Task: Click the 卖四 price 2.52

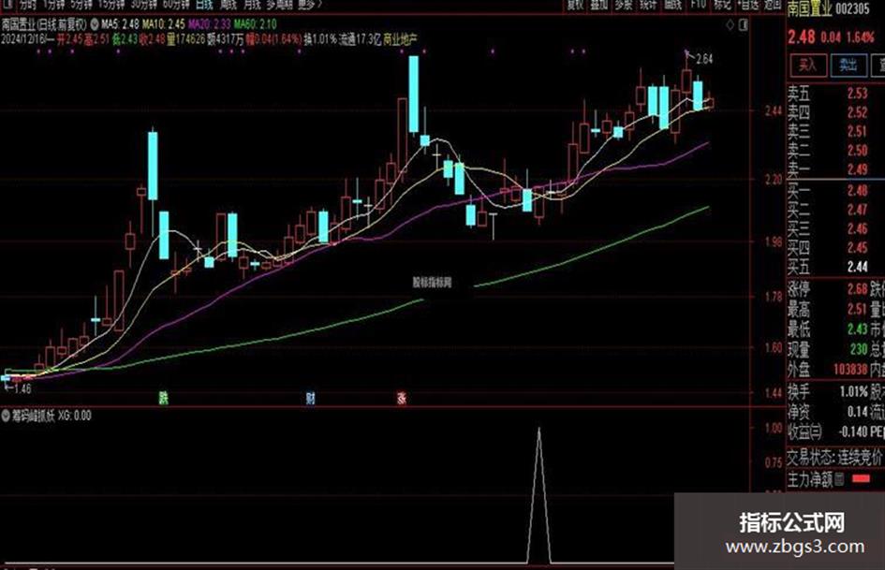Action: point(857,112)
